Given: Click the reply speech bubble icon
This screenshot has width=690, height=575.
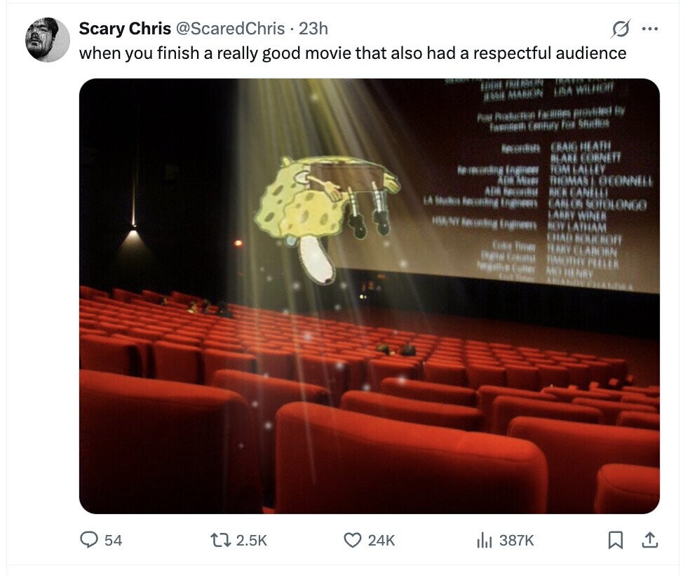Looking at the screenshot, I should [x=89, y=540].
